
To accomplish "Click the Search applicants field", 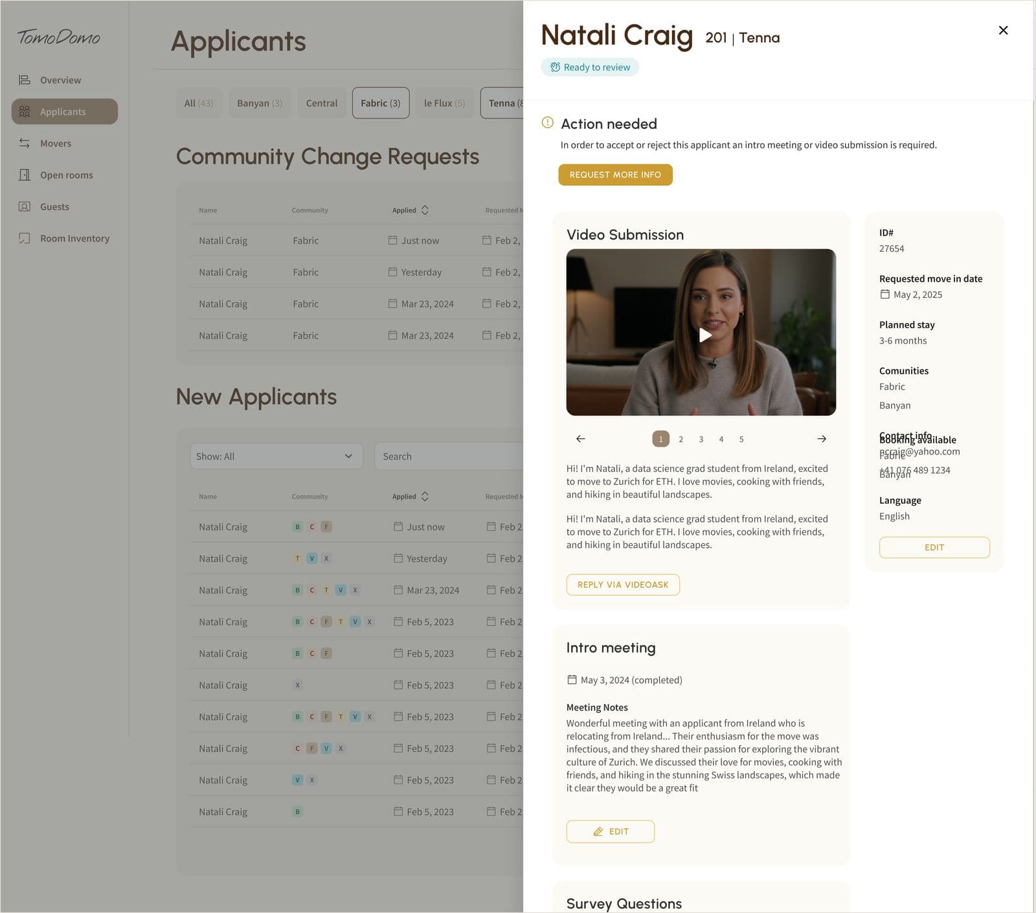I will point(449,456).
